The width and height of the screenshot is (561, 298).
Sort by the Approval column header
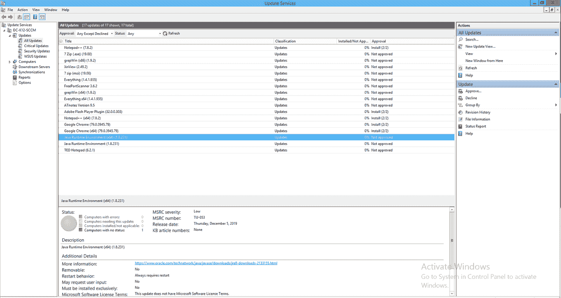pyautogui.click(x=412, y=41)
